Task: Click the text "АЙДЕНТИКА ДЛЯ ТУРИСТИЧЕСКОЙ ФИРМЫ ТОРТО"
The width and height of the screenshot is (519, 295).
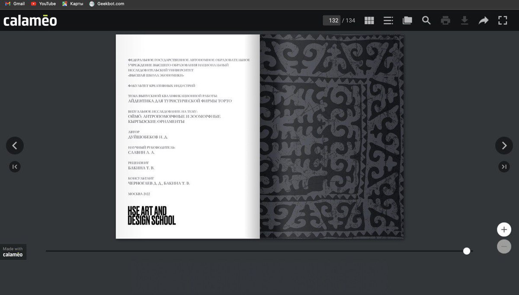Action: [x=180, y=101]
